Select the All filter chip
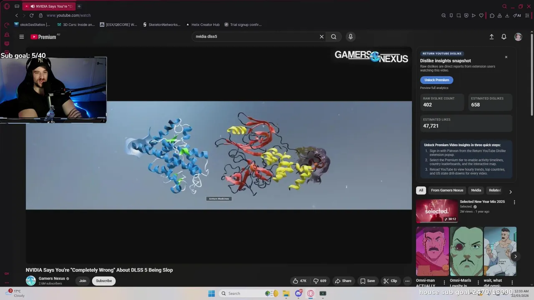 pyautogui.click(x=421, y=190)
